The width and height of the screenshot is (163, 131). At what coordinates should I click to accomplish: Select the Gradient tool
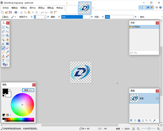[7, 44]
